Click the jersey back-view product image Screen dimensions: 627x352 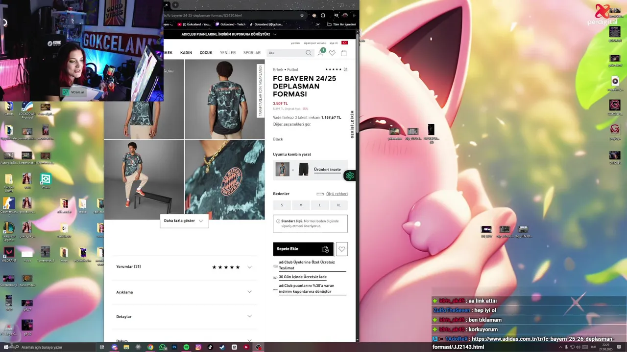tap(225, 99)
